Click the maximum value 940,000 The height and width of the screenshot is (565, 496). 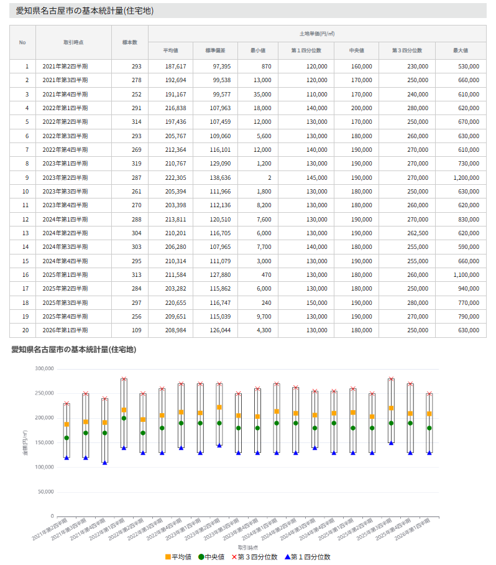469,289
